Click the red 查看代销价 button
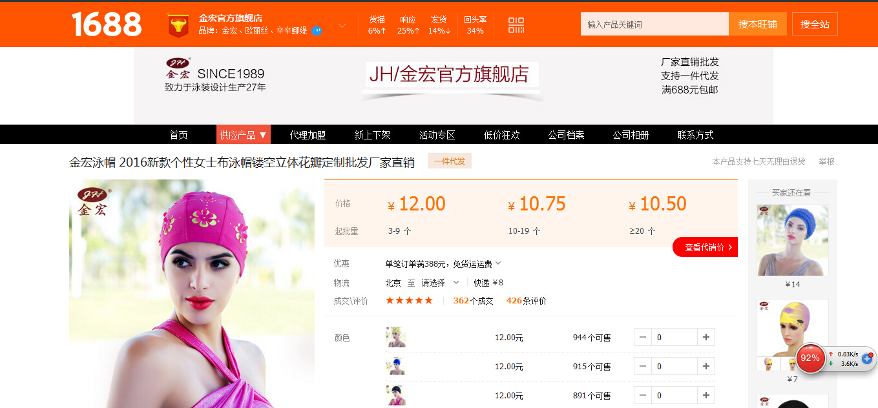 coord(707,247)
